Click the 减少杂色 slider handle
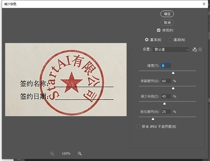 click(164, 103)
